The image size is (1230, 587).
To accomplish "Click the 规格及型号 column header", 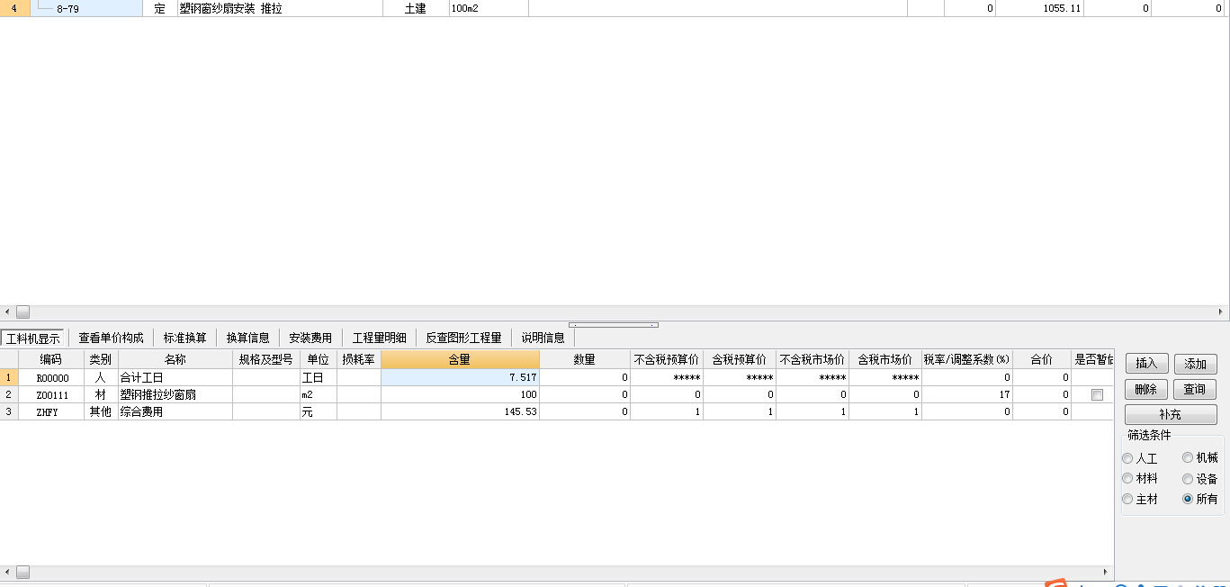I will coord(265,359).
